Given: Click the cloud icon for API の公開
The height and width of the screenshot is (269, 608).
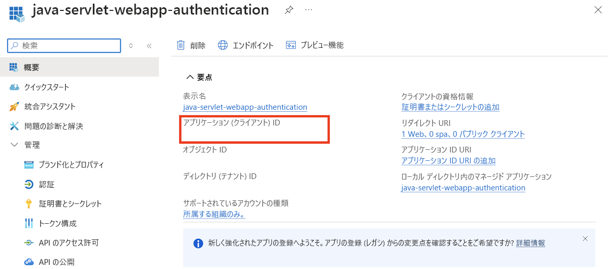Looking at the screenshot, I should (29, 262).
